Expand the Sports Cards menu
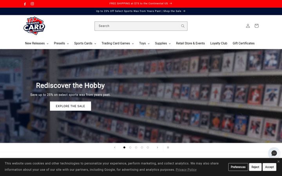Viewport: 282px width, 176px height. (85, 43)
